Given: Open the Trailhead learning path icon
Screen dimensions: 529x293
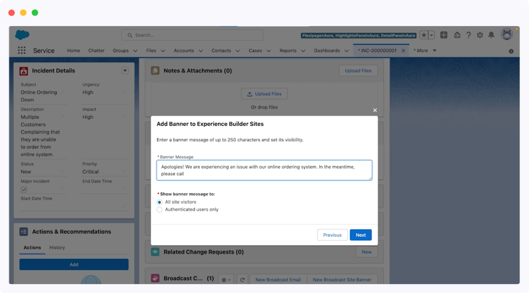Looking at the screenshot, I should 457,35.
